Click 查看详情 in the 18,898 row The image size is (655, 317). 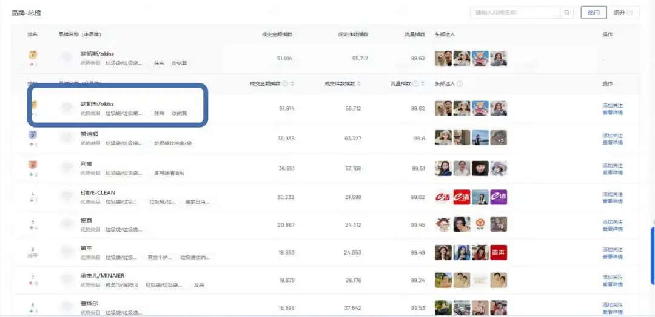click(613, 312)
